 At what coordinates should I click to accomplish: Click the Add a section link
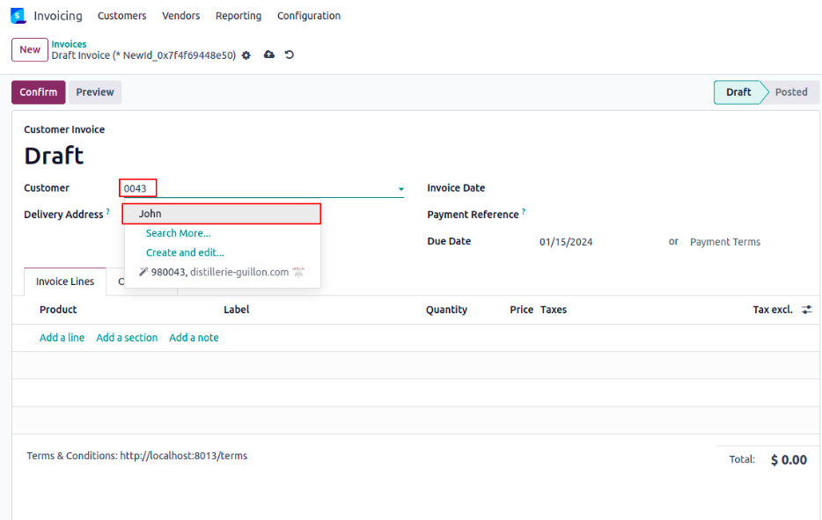click(x=127, y=338)
